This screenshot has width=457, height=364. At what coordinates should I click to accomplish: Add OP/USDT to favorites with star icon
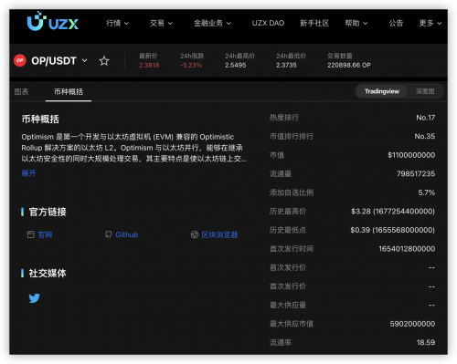click(104, 61)
